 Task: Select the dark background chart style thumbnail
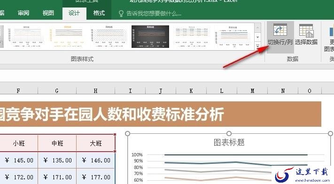click(x=150, y=37)
